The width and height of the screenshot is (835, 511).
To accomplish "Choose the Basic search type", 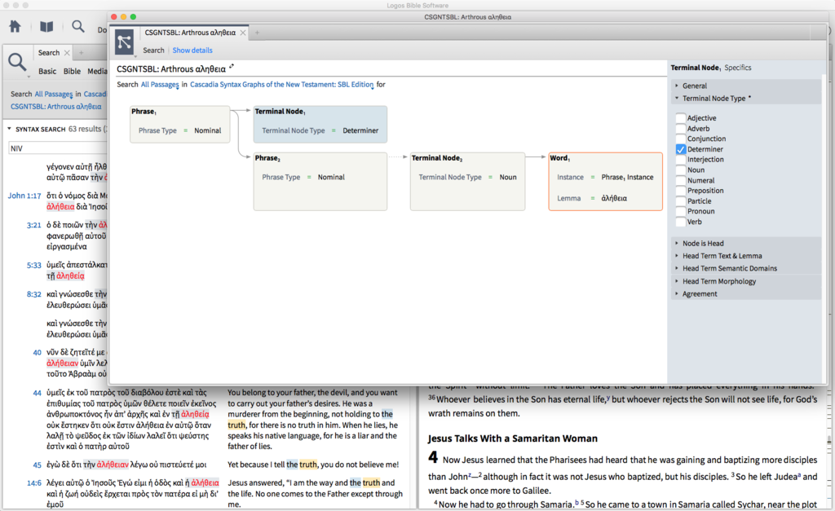I will click(46, 72).
